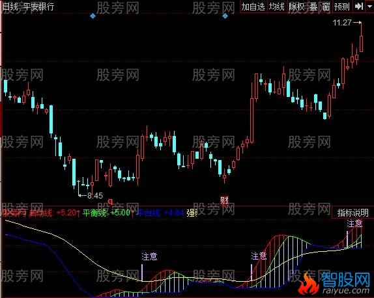Toggle the 除权 ex-rights adjustment
This screenshot has width=374, height=298.
pyautogui.click(x=296, y=7)
